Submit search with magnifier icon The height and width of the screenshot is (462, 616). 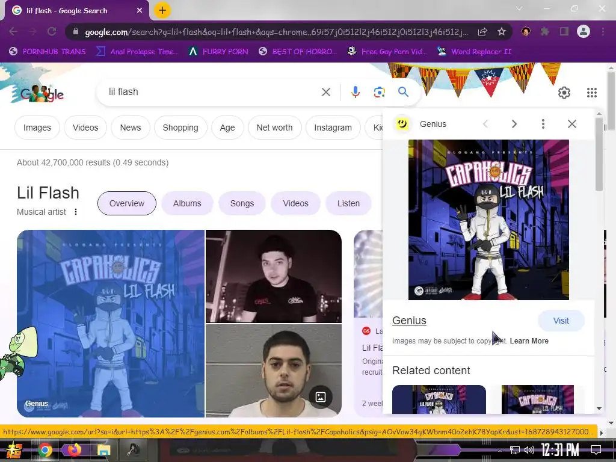[x=403, y=92]
